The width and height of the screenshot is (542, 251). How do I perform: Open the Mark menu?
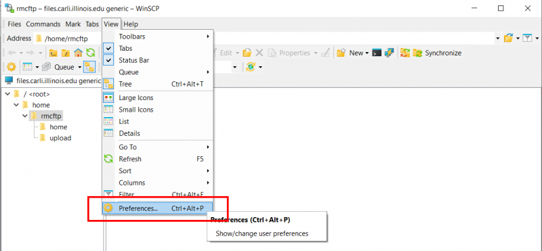pos(73,24)
